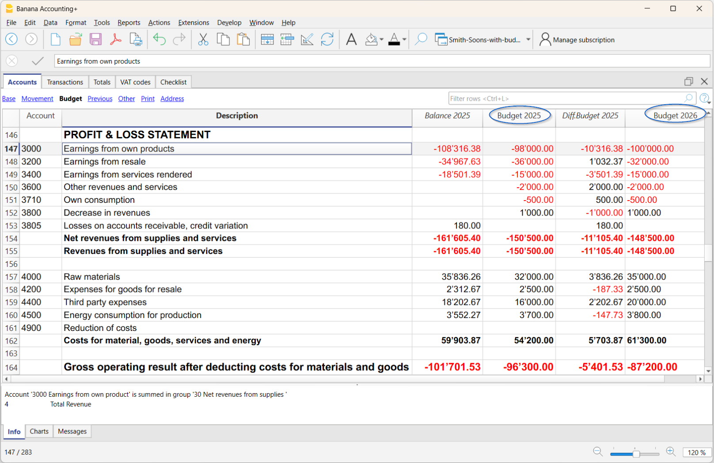This screenshot has height=463, width=714.
Task: Apply fill color with the paint bucket
Action: (371, 39)
